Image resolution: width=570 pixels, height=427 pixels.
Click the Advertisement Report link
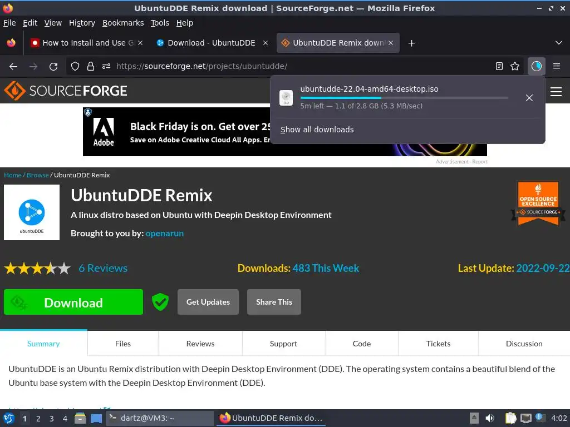(x=461, y=162)
